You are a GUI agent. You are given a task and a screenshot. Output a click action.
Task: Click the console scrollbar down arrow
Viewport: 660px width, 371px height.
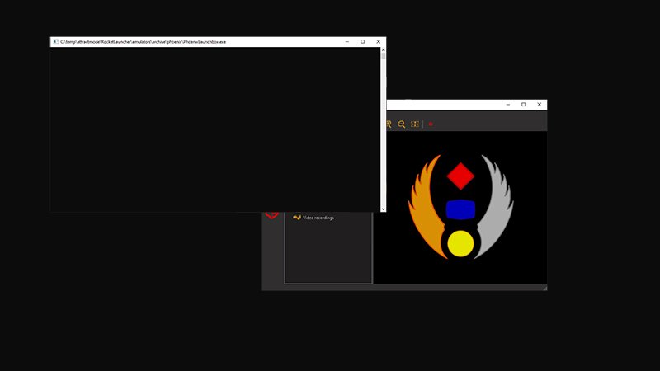tap(383, 209)
